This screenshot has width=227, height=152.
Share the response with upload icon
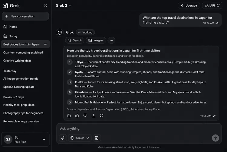point(94,116)
